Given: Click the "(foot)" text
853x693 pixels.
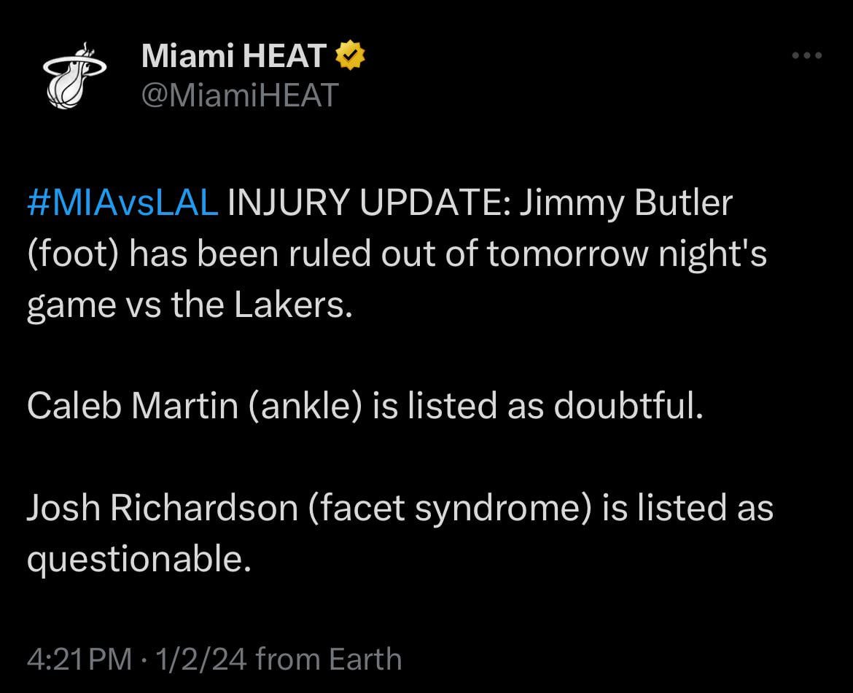Looking at the screenshot, I should point(68,255).
